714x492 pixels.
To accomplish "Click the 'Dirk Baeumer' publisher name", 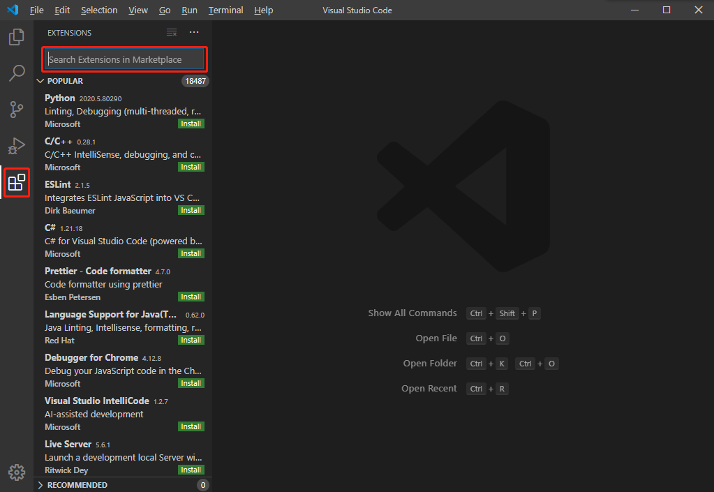I will 70,211.
